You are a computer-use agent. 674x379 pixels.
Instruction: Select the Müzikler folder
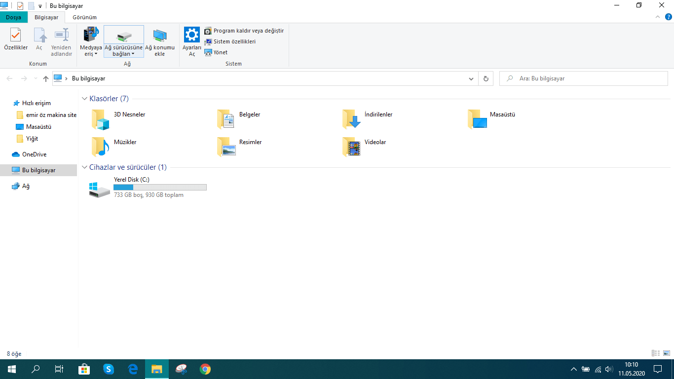114,147
